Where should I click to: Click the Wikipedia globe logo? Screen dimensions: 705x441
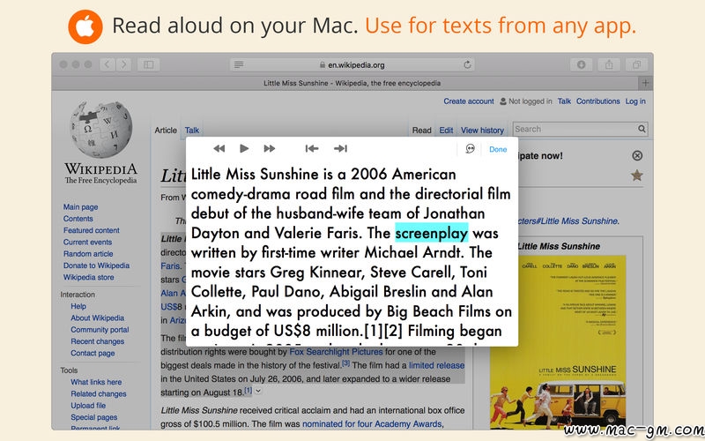click(x=101, y=130)
